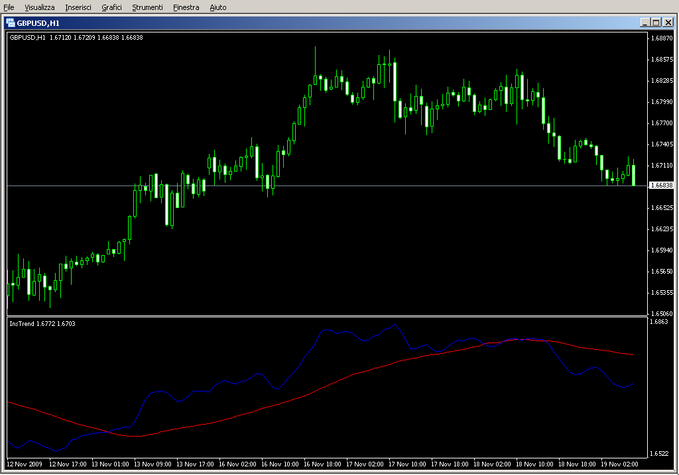Screen dimensions: 679x475
Task: Click the 17 Nov 10:00 time label
Action: pyautogui.click(x=407, y=464)
